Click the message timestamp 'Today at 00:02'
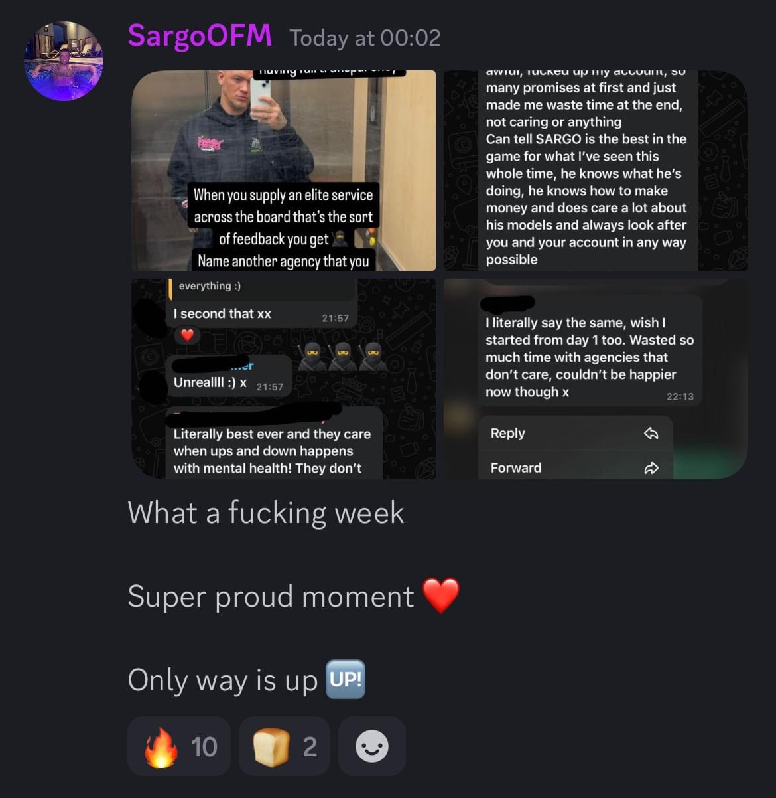 (x=365, y=38)
